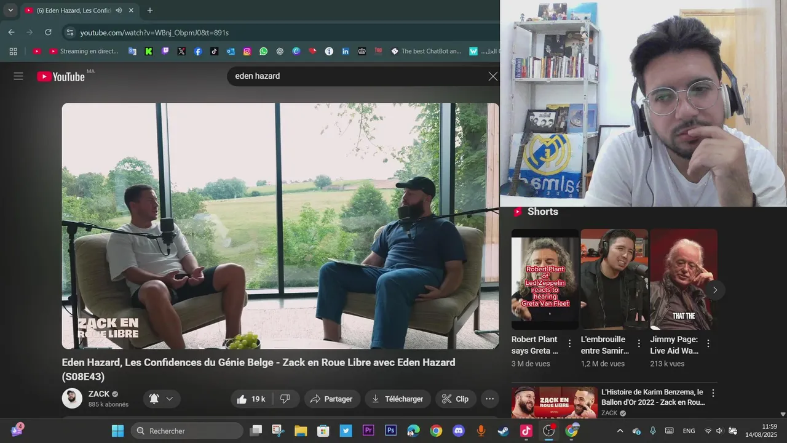Go forward in browser history
Viewport: 787px width, 443px height.
click(x=30, y=33)
